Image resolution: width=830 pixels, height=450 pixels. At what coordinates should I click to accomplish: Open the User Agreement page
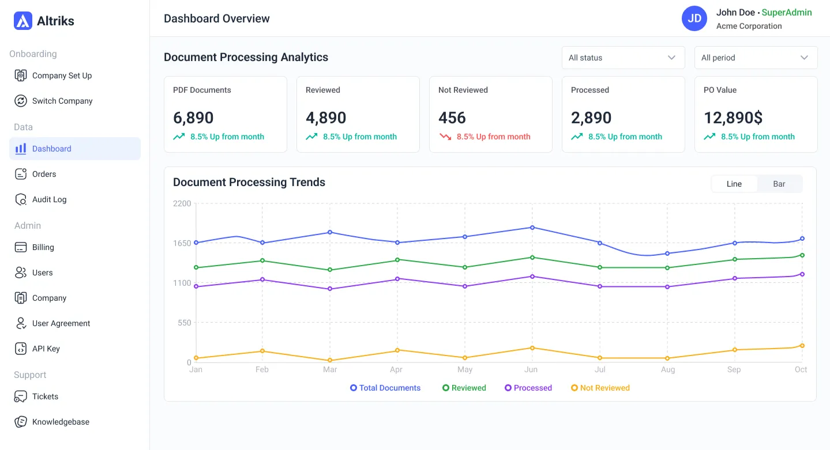pyautogui.click(x=61, y=323)
